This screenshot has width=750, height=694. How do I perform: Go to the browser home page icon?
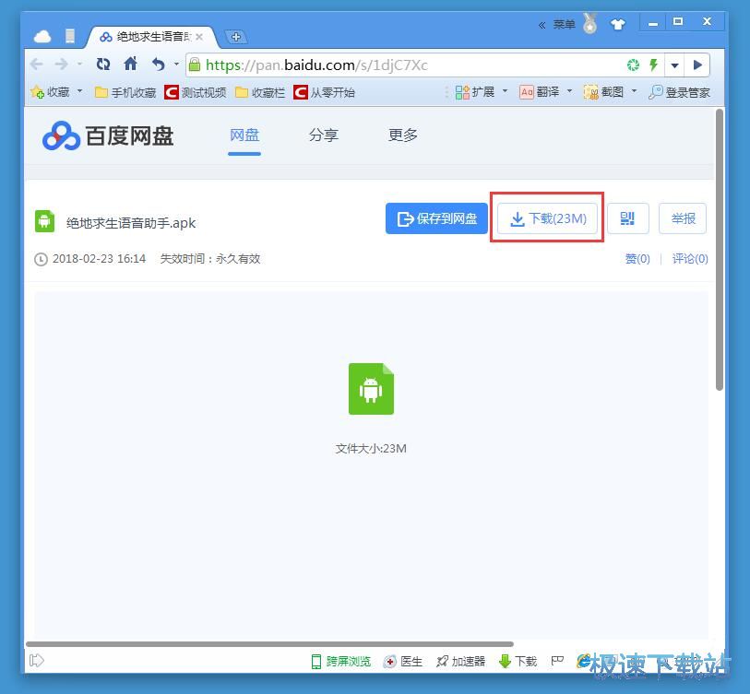click(x=130, y=65)
